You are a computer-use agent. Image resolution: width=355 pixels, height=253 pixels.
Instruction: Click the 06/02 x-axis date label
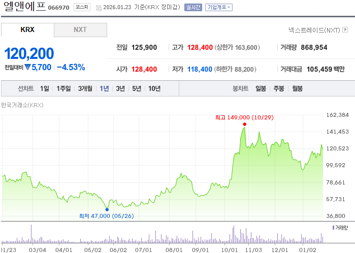click(x=118, y=250)
